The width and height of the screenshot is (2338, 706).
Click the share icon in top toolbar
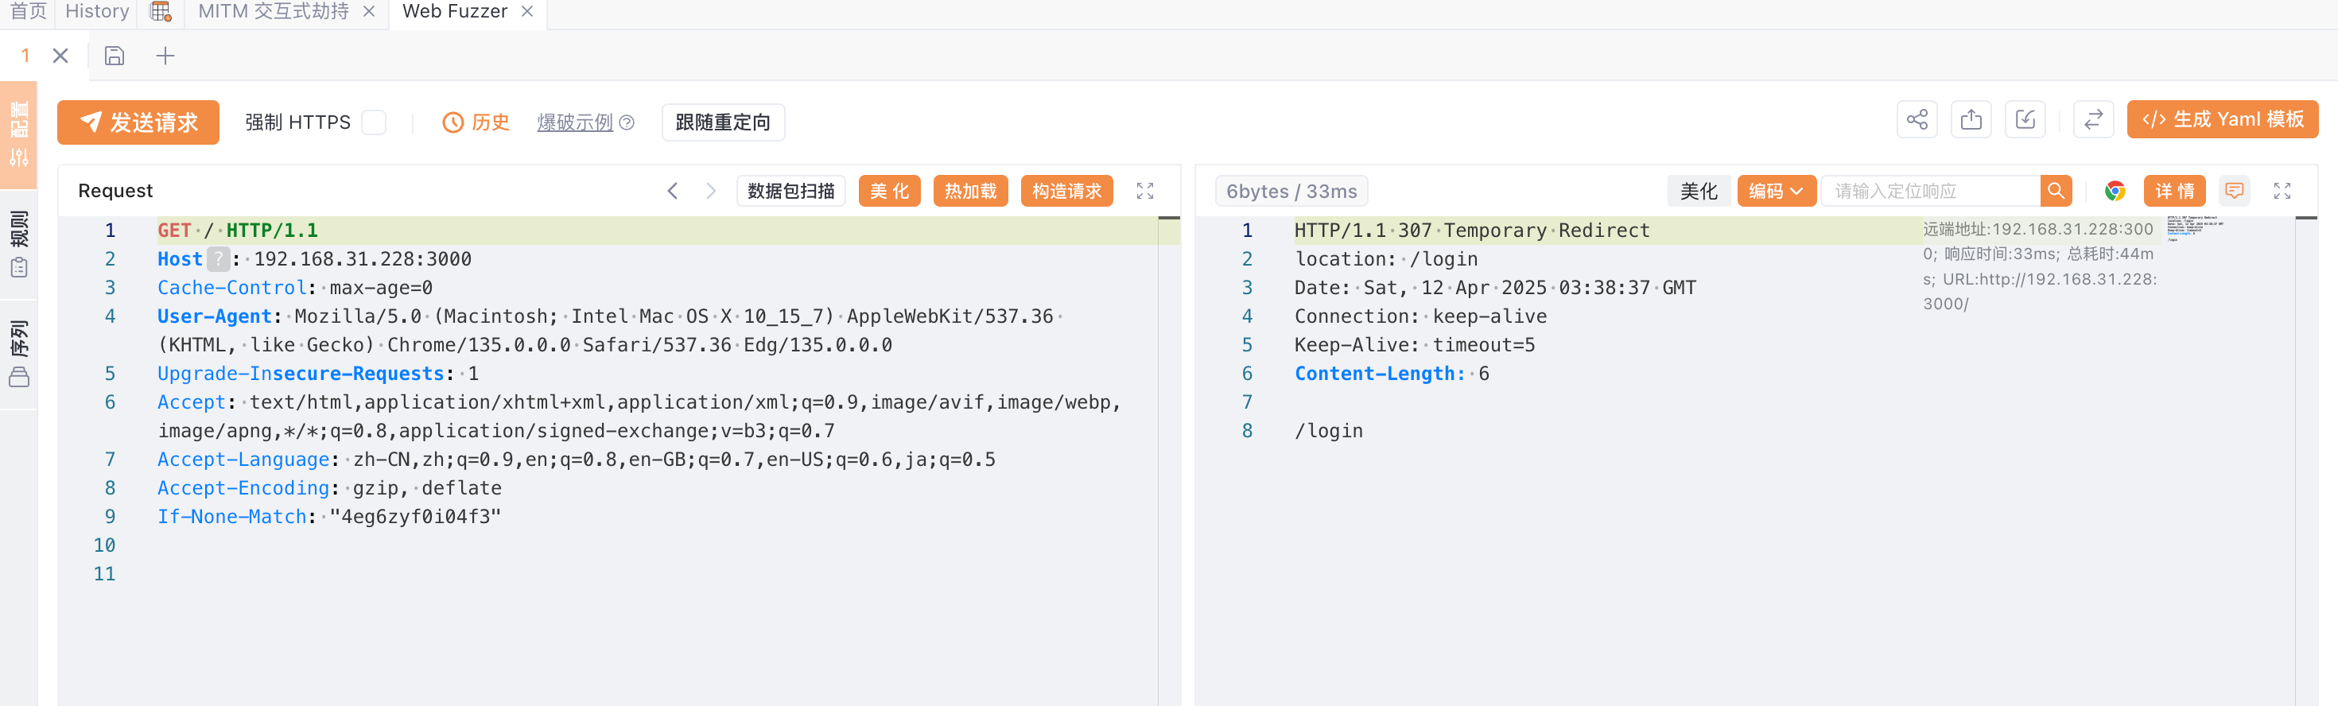[1917, 120]
